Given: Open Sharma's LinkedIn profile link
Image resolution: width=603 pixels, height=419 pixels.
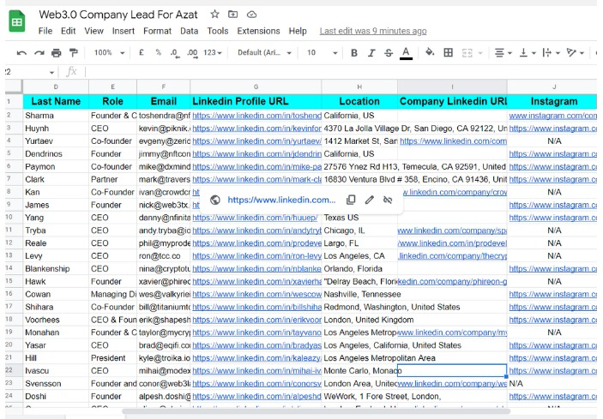Looking at the screenshot, I should [256, 116].
